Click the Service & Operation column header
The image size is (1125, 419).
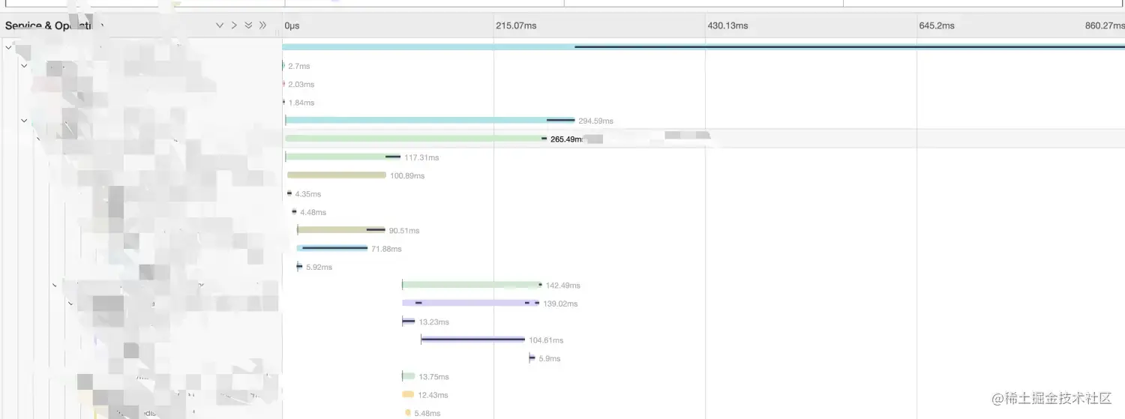coord(52,25)
